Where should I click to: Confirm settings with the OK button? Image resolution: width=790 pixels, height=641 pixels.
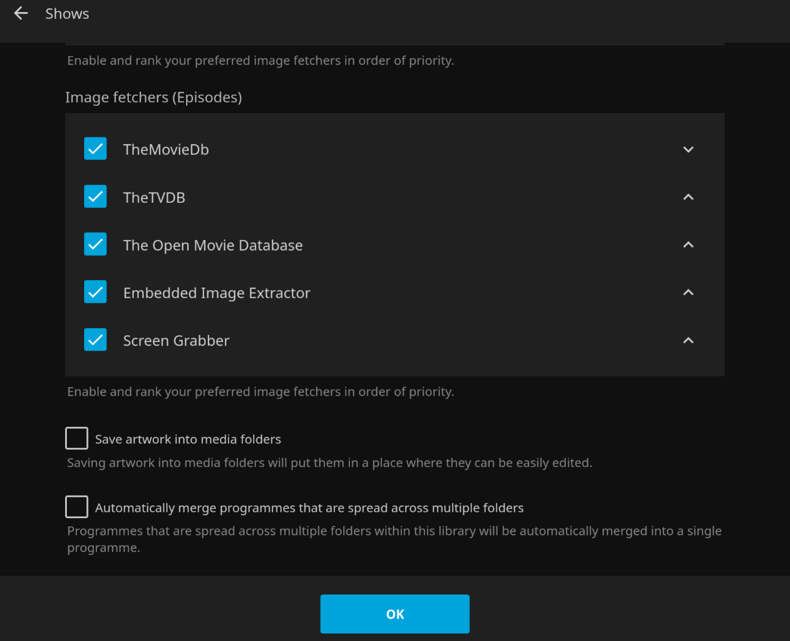pos(395,614)
